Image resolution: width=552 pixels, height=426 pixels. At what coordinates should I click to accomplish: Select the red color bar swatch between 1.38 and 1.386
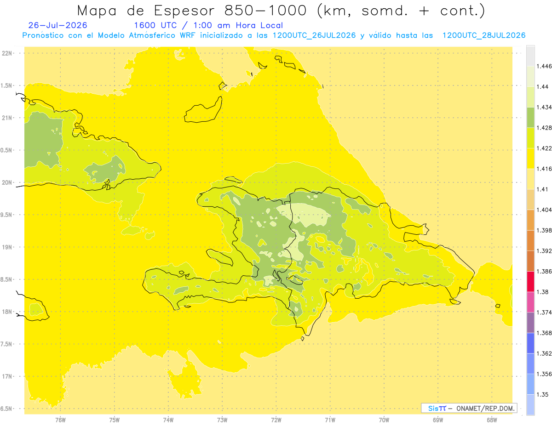click(530, 281)
